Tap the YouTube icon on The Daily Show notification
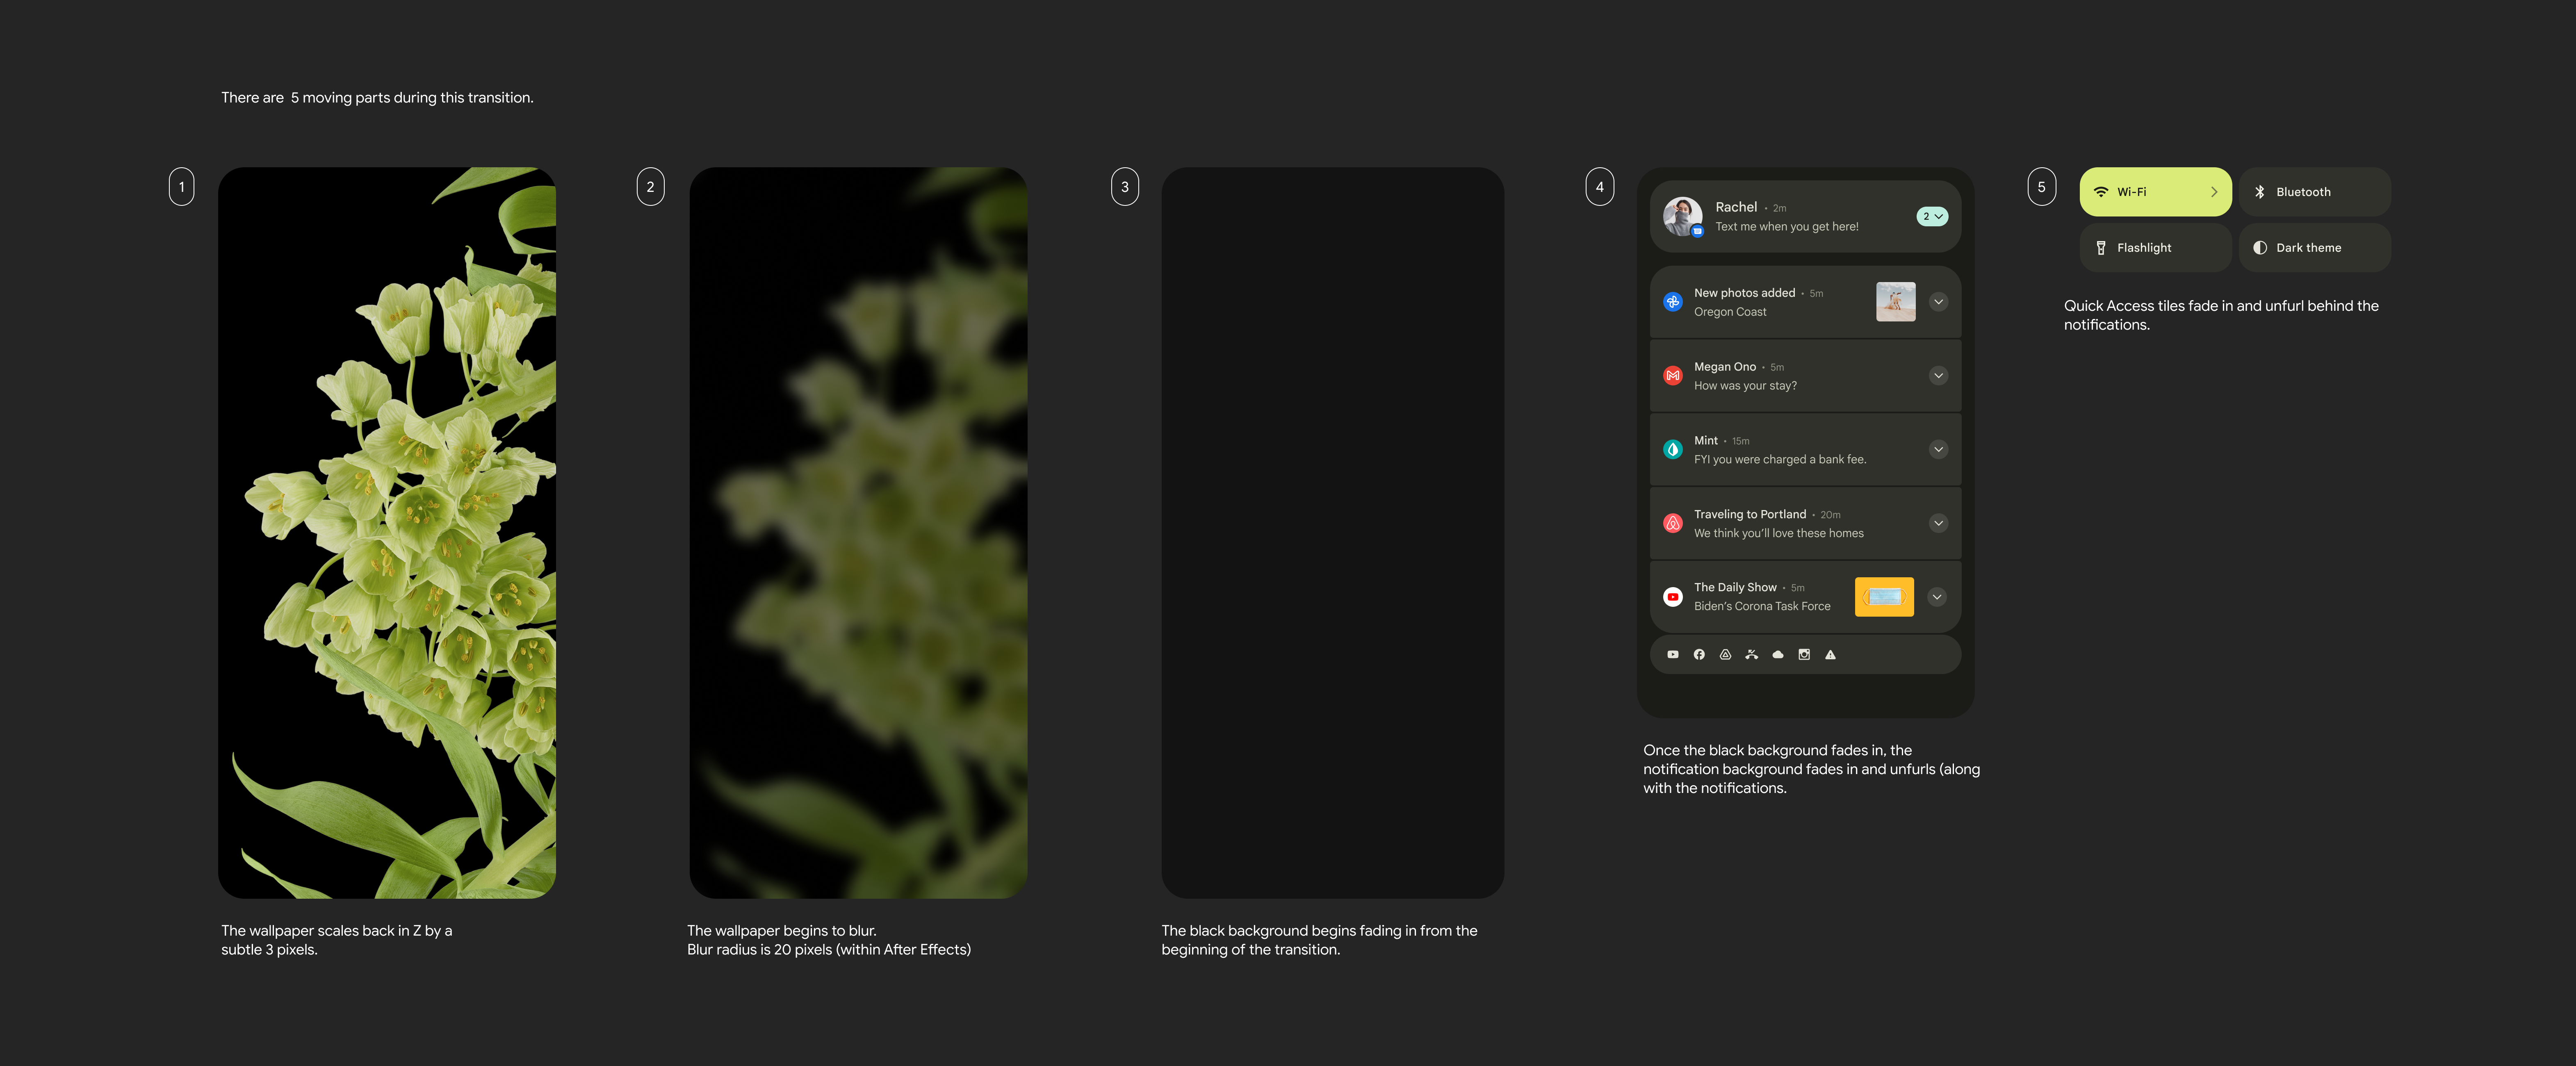This screenshot has height=1066, width=2576. [1673, 597]
